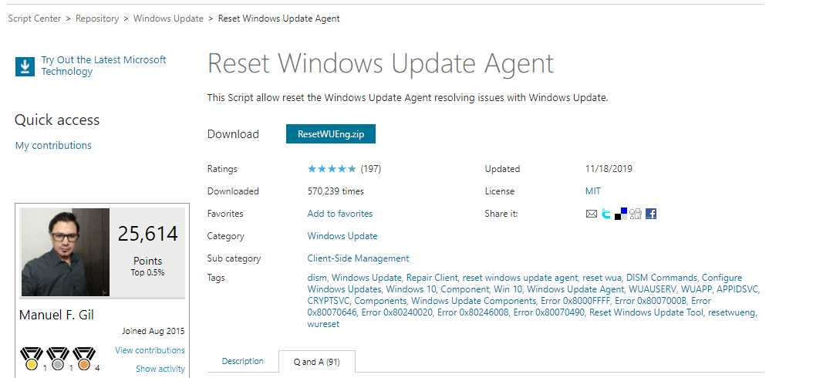Open the MIT license link
Viewport: 823px width, 378px height.
pyautogui.click(x=593, y=191)
